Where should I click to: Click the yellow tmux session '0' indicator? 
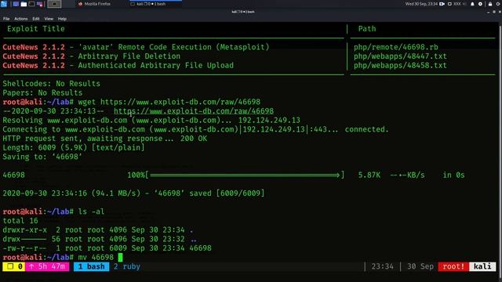(x=14, y=266)
